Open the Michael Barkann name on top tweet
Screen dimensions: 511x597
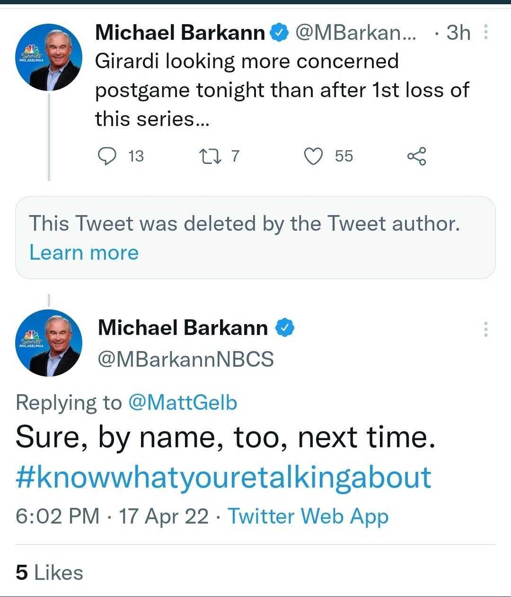(x=180, y=33)
